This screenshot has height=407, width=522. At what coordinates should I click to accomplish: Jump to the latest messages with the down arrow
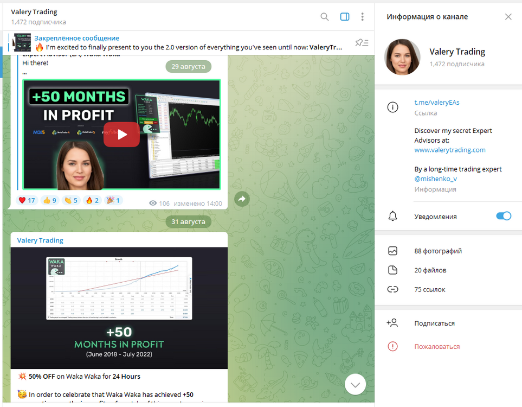coord(355,385)
